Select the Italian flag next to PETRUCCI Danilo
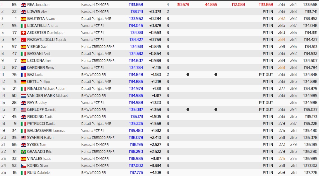 pyautogui.click(x=23, y=124)
